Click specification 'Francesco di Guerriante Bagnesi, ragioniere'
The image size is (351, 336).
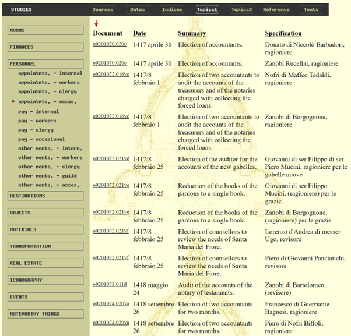click(x=297, y=308)
